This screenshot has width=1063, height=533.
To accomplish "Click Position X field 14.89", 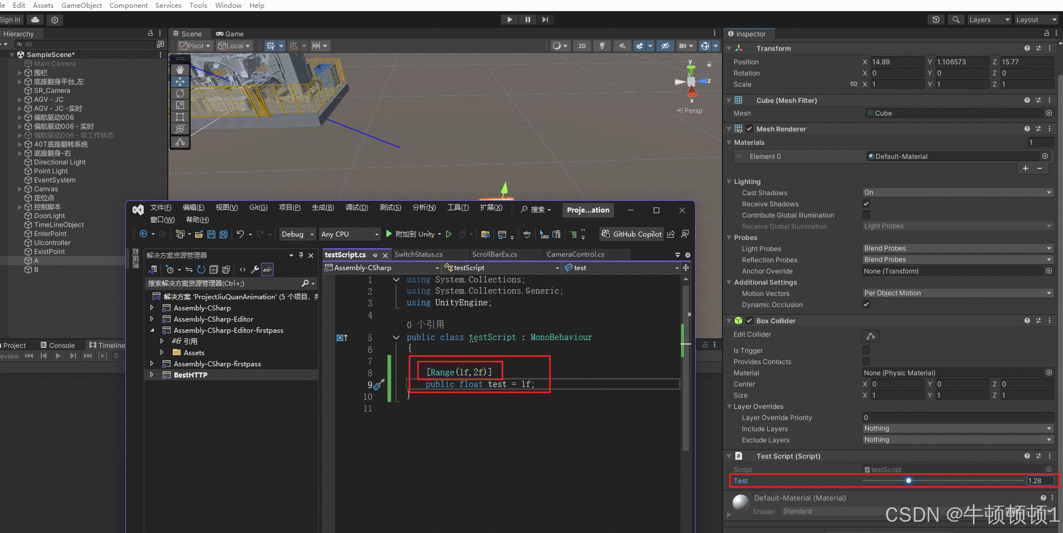I will pos(898,62).
